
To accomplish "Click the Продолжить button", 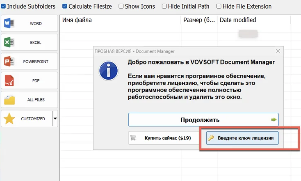I will point(203,120).
